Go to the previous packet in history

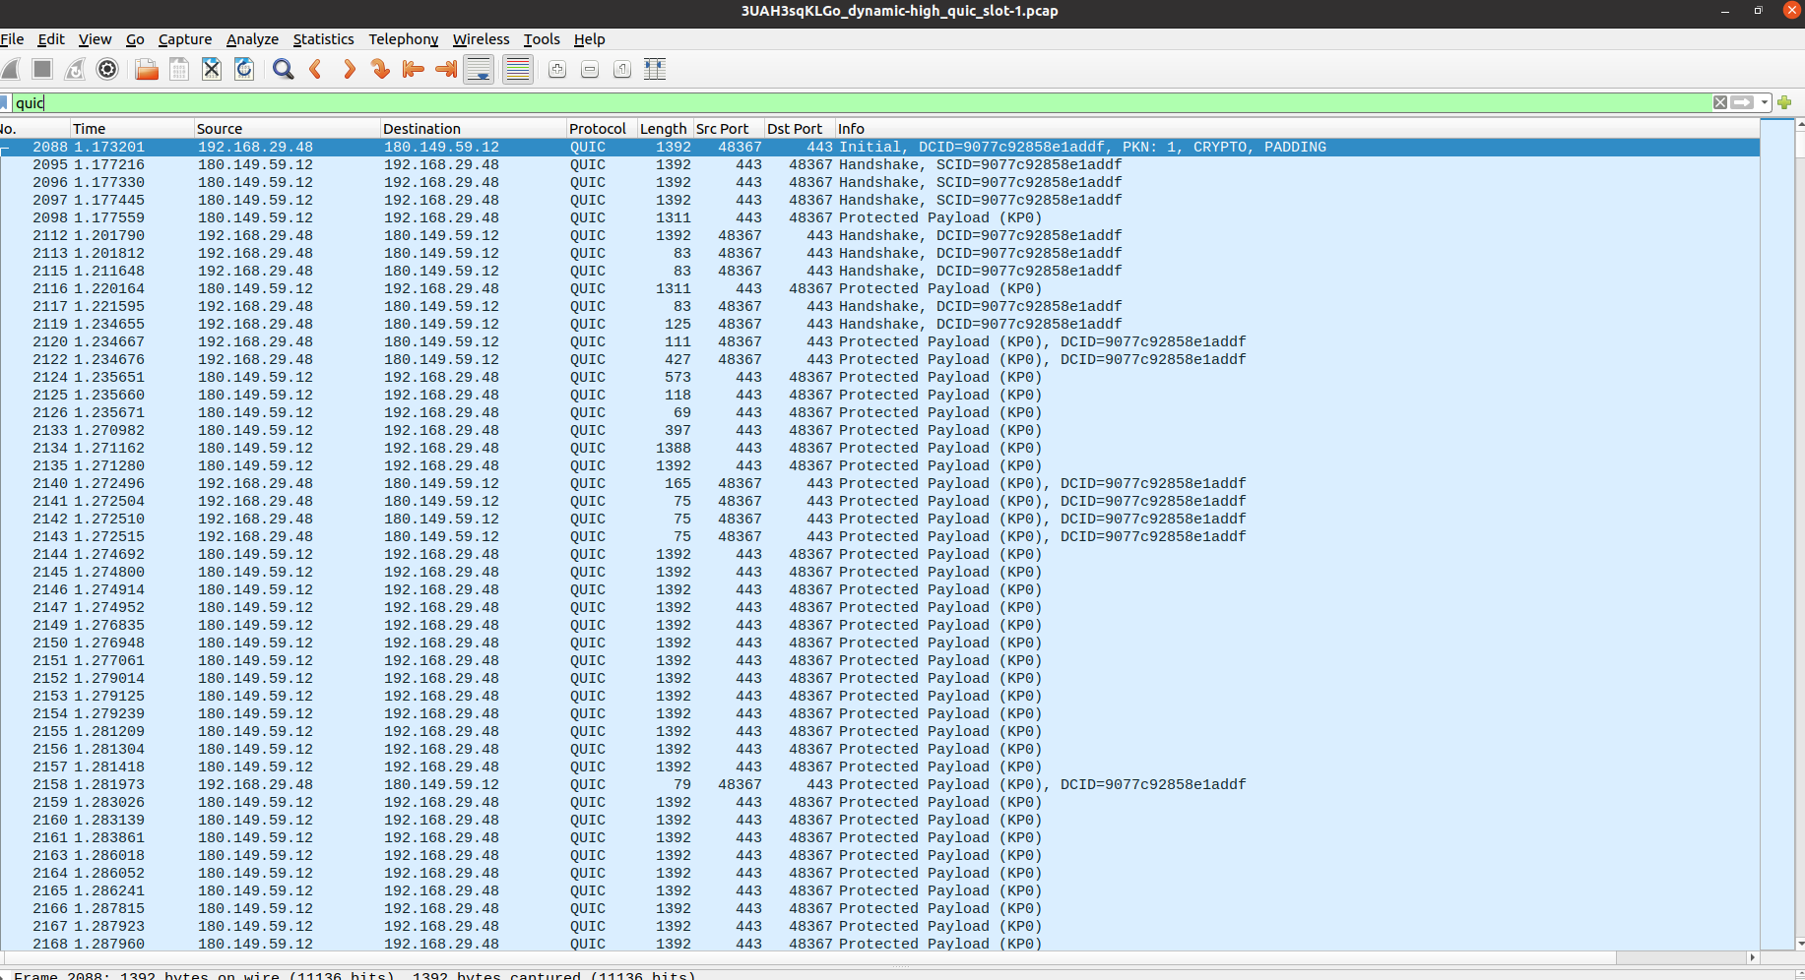click(x=316, y=69)
